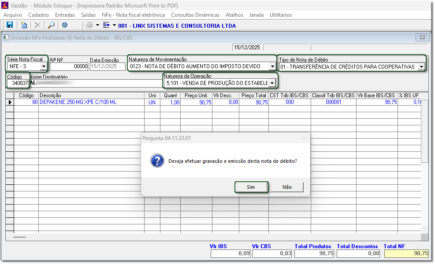Open the Janela menu

tap(257, 15)
